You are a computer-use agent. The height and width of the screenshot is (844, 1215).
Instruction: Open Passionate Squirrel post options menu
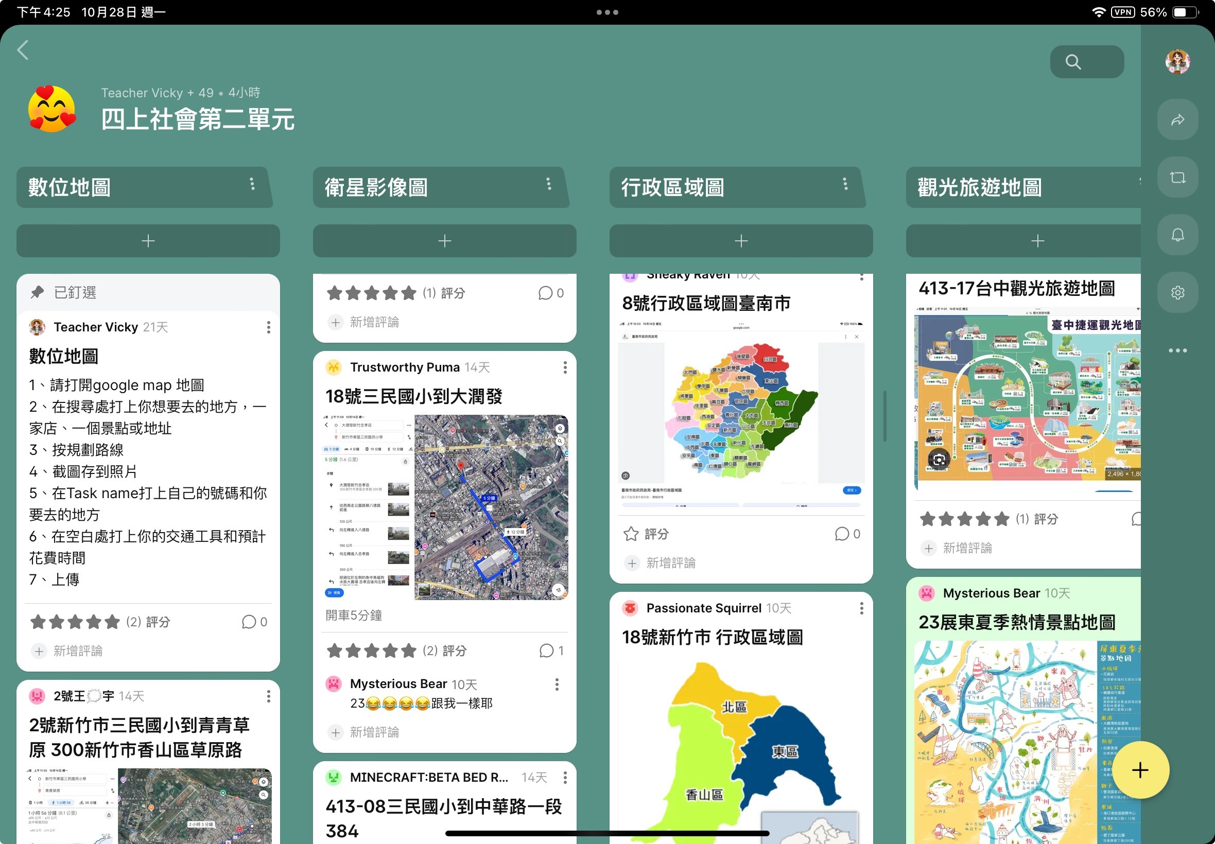click(x=861, y=608)
